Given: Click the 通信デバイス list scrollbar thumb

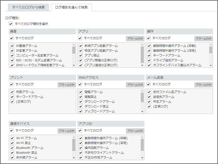Looking at the screenshot, I should tap(74, 144).
